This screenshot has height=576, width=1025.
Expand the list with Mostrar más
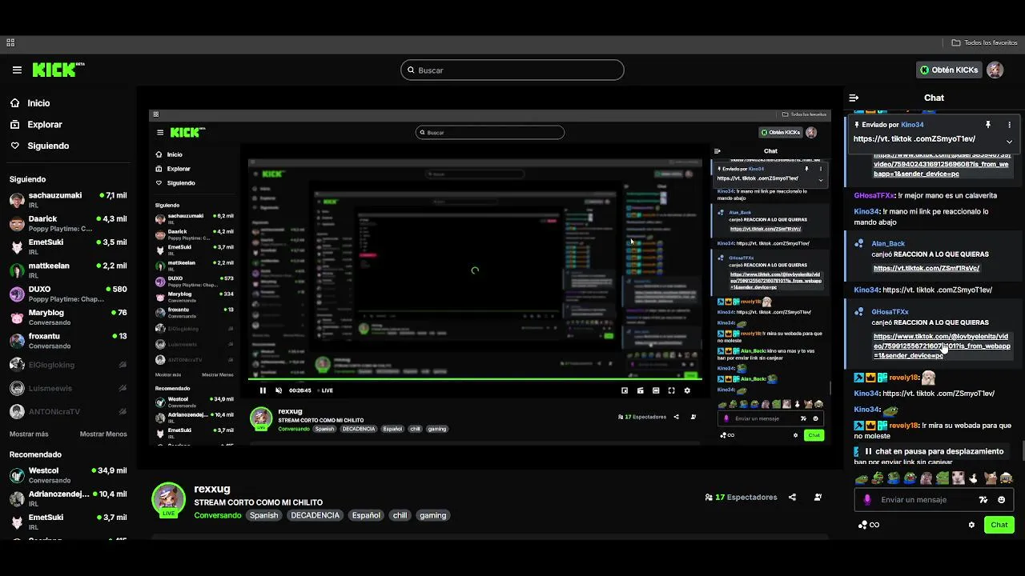tap(29, 434)
